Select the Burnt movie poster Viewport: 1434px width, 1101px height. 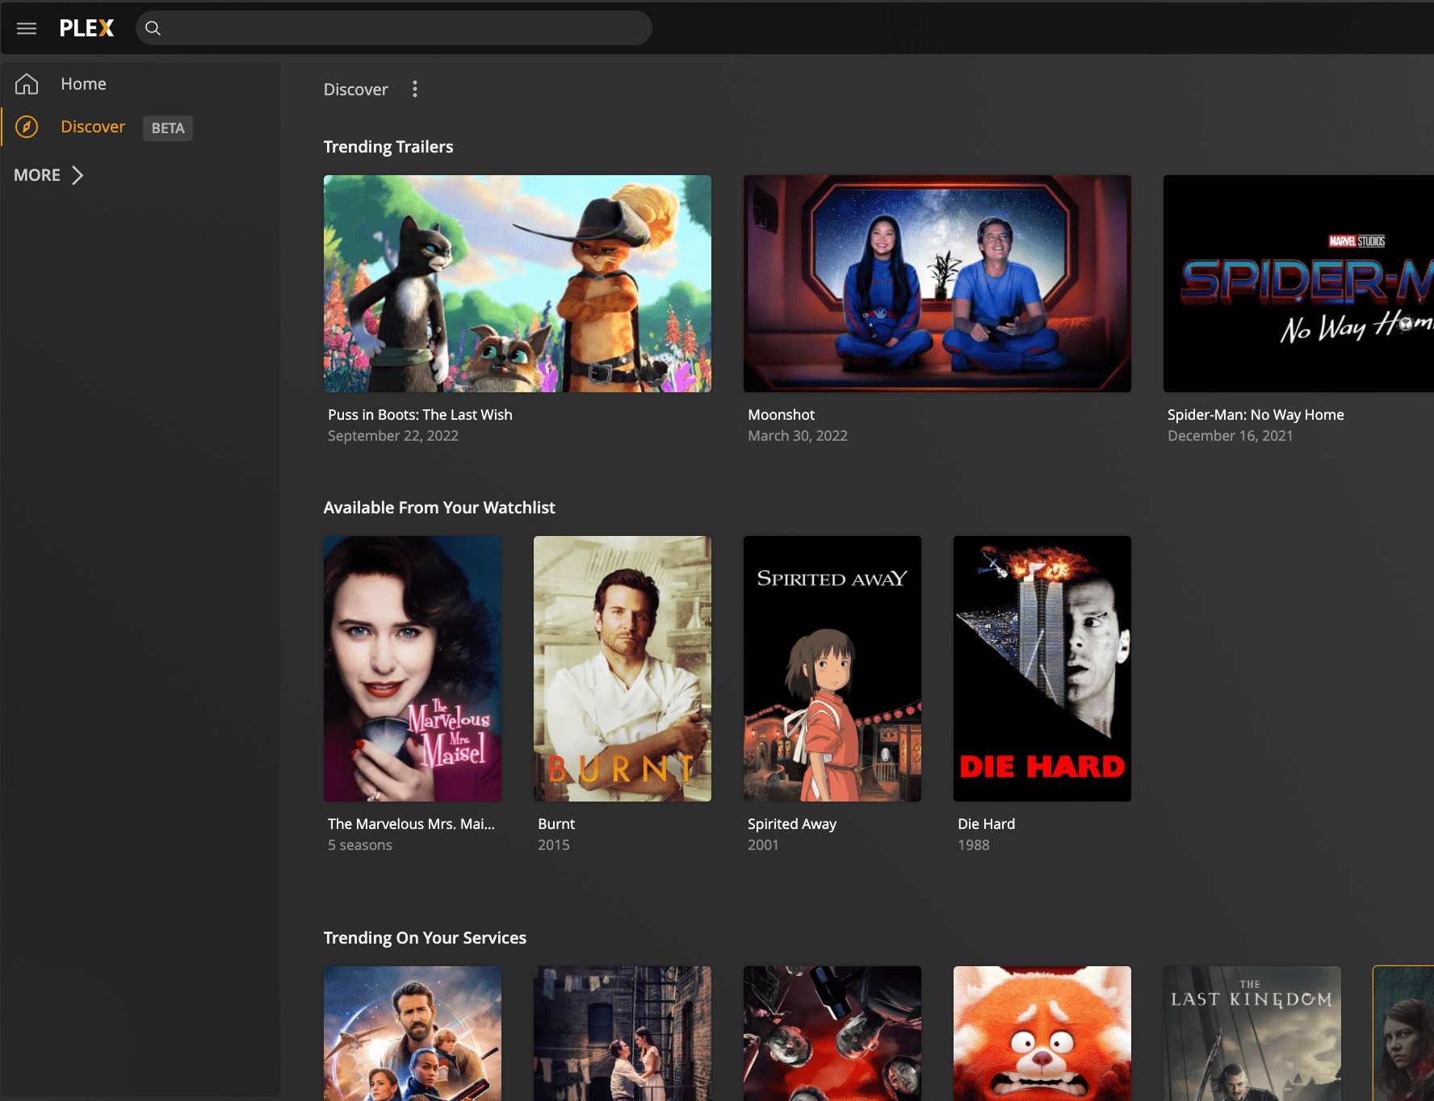(622, 668)
